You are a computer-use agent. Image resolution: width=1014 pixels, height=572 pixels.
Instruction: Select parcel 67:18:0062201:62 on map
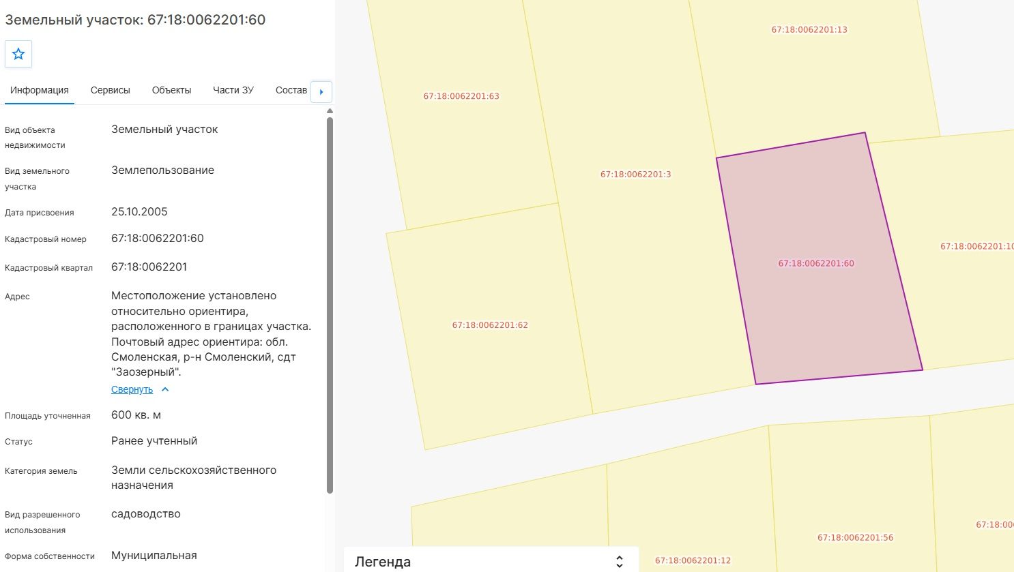click(x=490, y=325)
